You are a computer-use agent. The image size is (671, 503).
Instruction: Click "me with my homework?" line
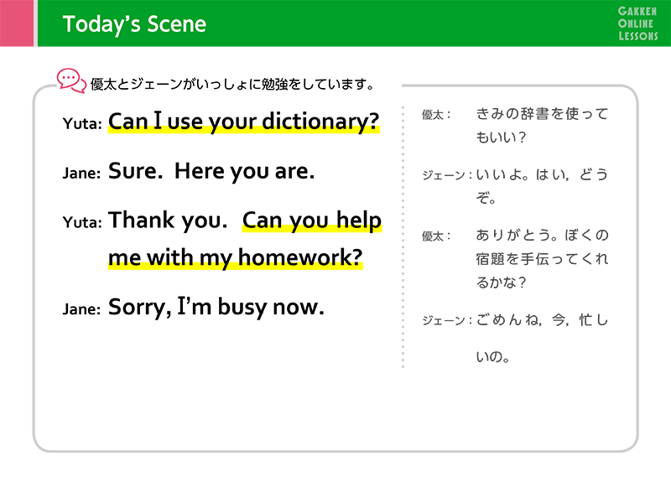click(235, 257)
